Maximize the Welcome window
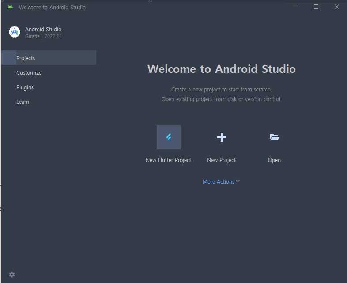The width and height of the screenshot is (347, 283). pos(316,7)
